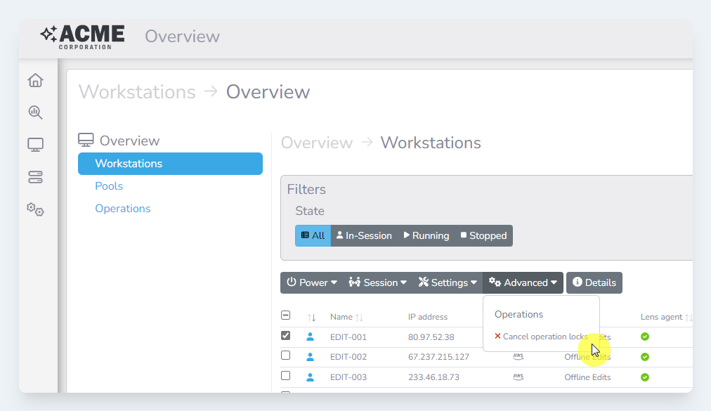This screenshot has width=711, height=411.
Task: Open the analytics search sidebar icon
Action: pyautogui.click(x=35, y=112)
